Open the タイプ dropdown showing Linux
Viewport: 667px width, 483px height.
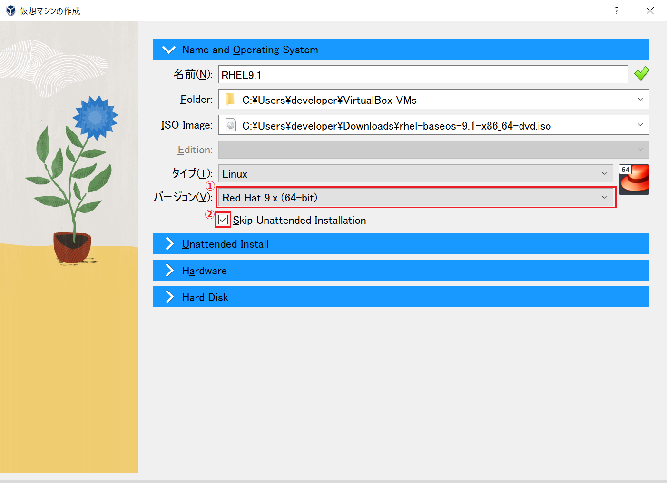(604, 173)
